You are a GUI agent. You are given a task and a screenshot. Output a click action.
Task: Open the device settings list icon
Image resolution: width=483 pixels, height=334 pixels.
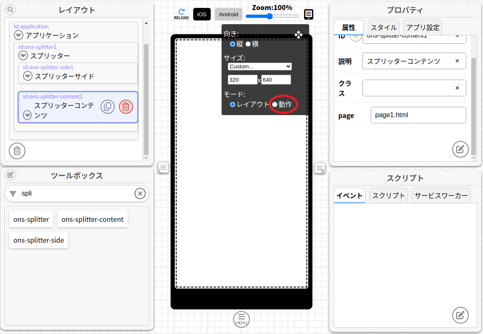pos(309,15)
